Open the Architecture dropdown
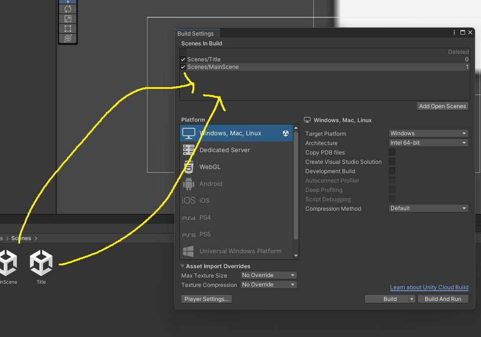The width and height of the screenshot is (481, 337). click(429, 143)
